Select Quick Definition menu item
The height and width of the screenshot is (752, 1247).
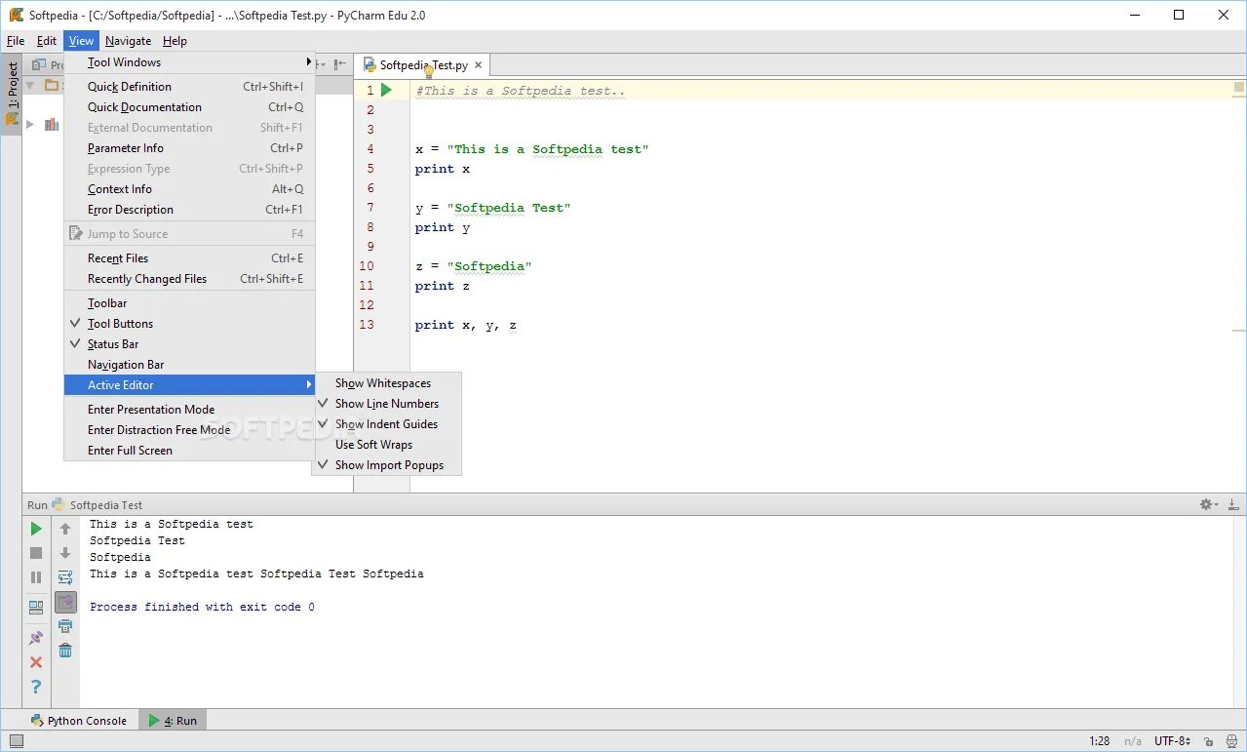pyautogui.click(x=189, y=87)
